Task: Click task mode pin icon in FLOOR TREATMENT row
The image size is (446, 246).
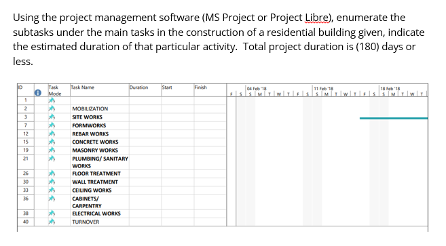Action: pos(52,173)
